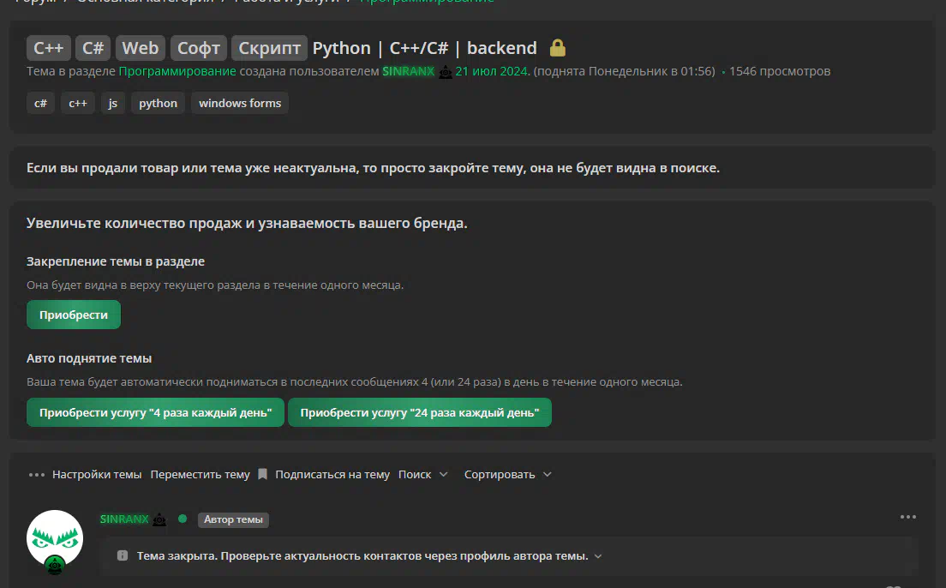Click the online status dot next to SINRANX
This screenshot has height=588, width=946.
(x=183, y=519)
